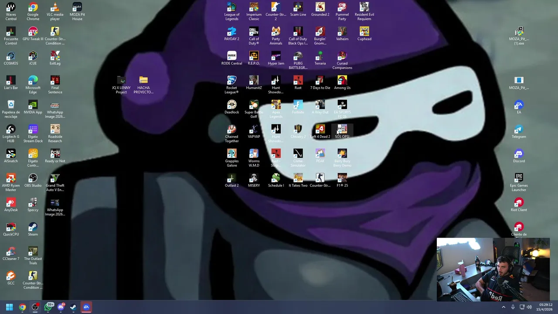Select the F1 25 game icon
The image size is (558, 314).
(342, 180)
